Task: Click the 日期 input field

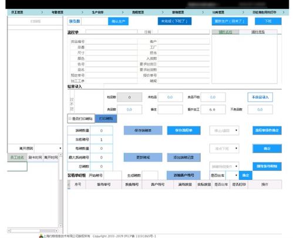Action: [184, 32]
